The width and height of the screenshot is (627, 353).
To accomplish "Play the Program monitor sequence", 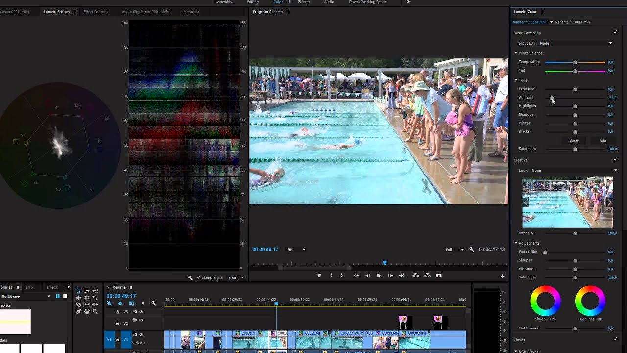I will [x=379, y=276].
